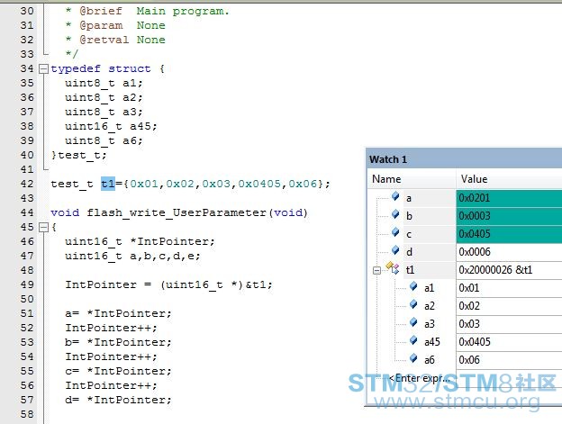The image size is (562, 424).
Task: Click the Watch 1 title bar
Action: 465,159
